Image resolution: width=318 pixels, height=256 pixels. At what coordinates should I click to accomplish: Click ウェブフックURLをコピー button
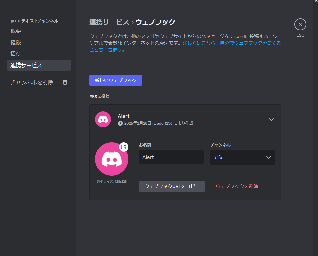pyautogui.click(x=172, y=186)
